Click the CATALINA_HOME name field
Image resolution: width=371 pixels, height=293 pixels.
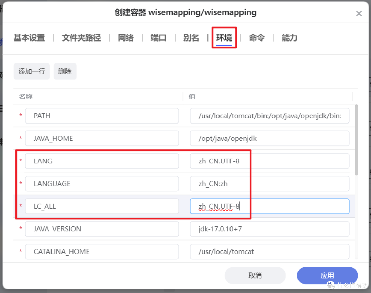coord(102,251)
